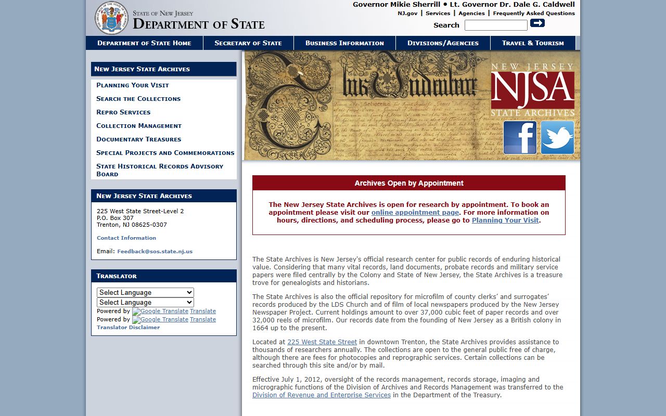The height and width of the screenshot is (416, 666).
Task: Click the second Google Translate image
Action: (x=160, y=320)
